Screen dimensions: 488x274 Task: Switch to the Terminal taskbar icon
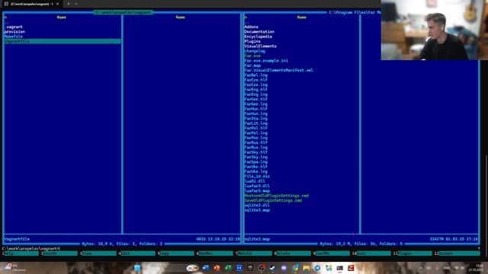[x=339, y=268]
